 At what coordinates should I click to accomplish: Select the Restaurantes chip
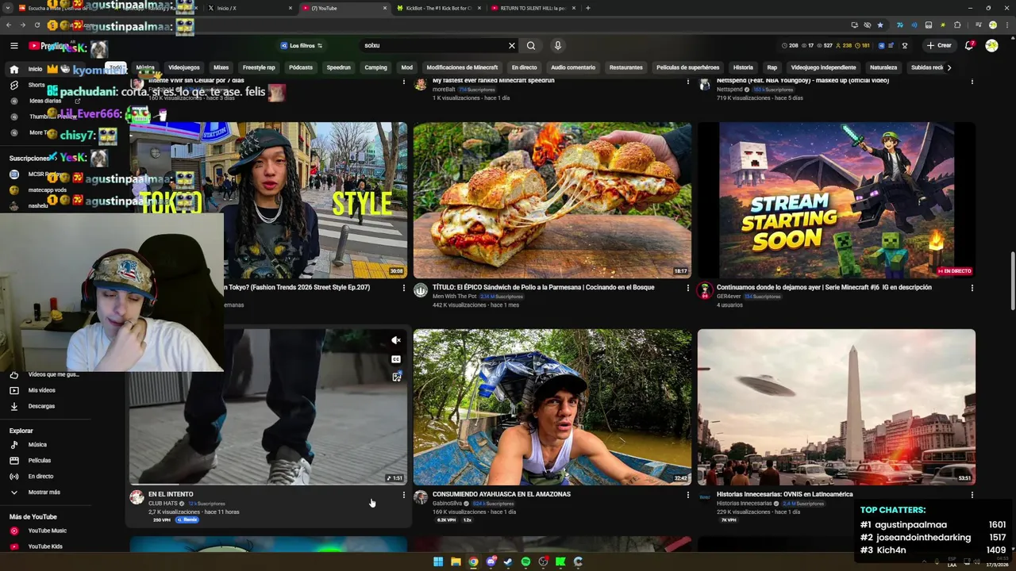click(x=625, y=67)
